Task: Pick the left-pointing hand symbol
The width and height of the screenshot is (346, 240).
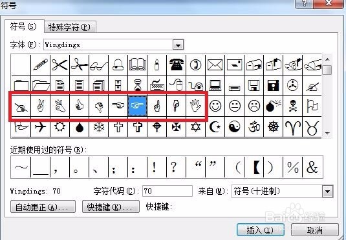Action: [x=118, y=106]
